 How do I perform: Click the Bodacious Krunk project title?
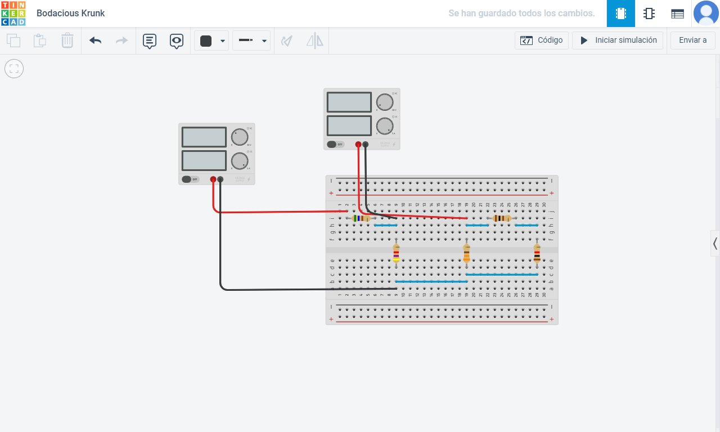[70, 13]
